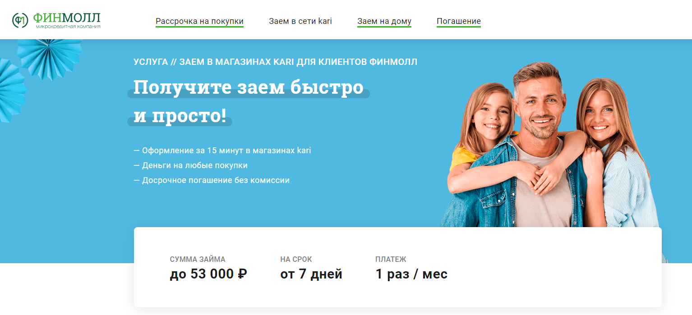Click the Оформление за 15 минут bullet

point(222,151)
